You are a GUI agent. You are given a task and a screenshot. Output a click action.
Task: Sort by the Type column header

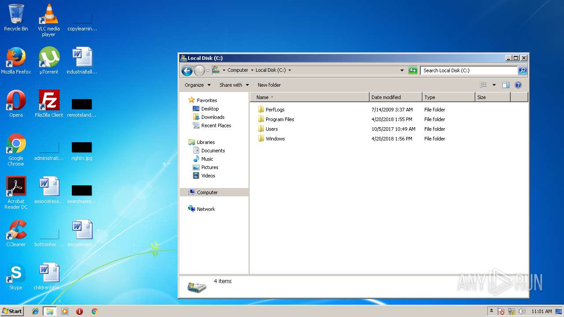coord(449,97)
